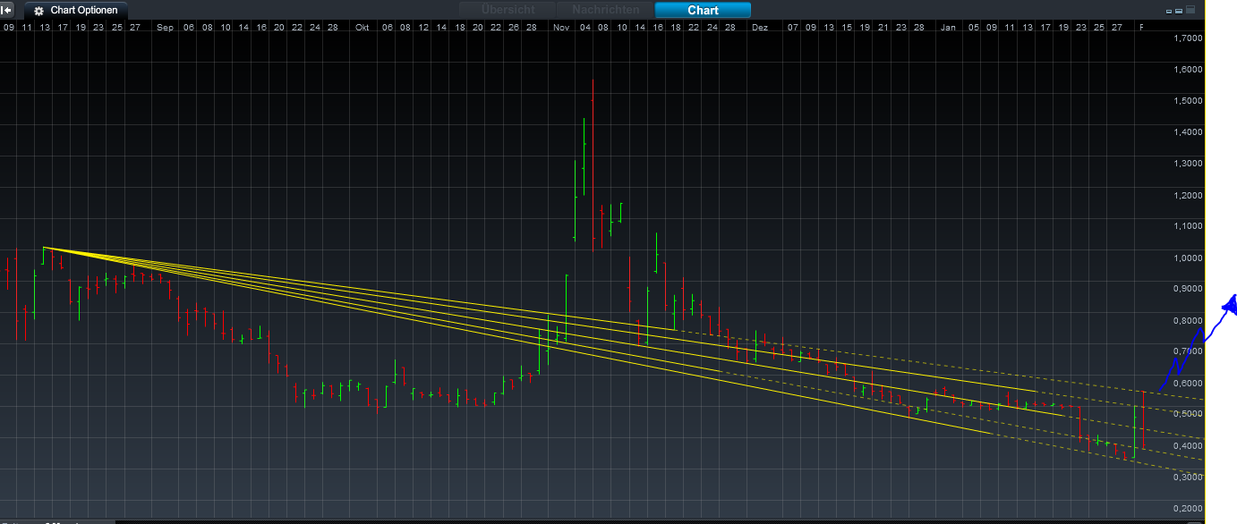
Task: Switch to the Übersicht tab
Action: (508, 10)
